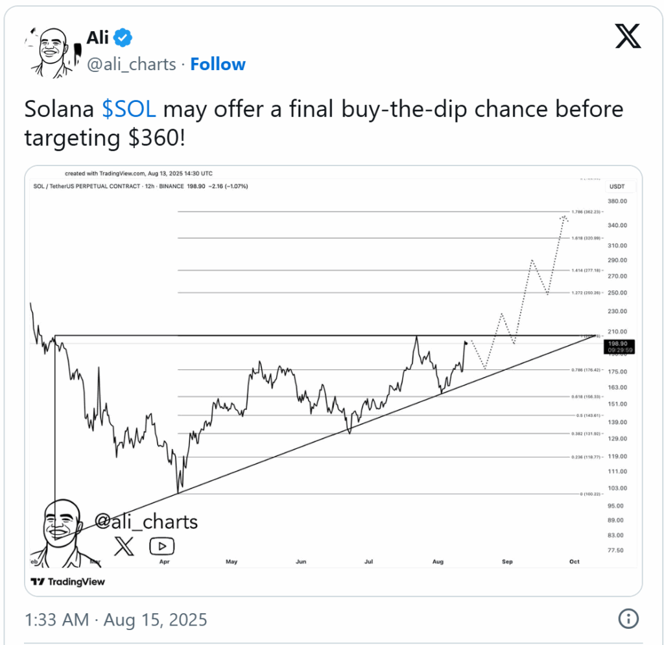This screenshot has height=645, width=664.
Task: Click the cartoon face watermark on chart
Action: tap(62, 533)
